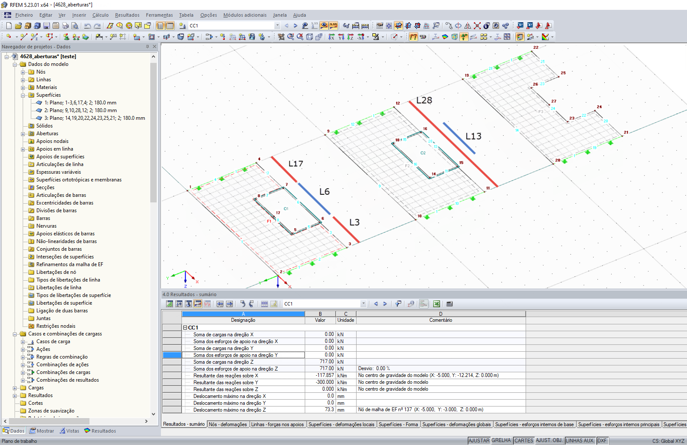687x445 pixels.
Task: Open the Ferramentas menu
Action: [159, 15]
